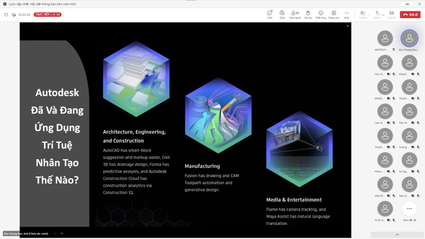The height and width of the screenshot is (239, 425).
Task: Dismiss the notification banner with X
Action: [420, 4]
